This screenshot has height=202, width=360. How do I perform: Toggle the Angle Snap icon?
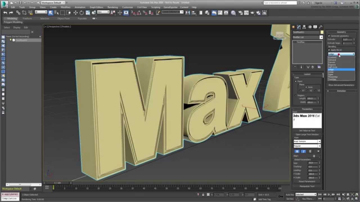tap(139, 13)
